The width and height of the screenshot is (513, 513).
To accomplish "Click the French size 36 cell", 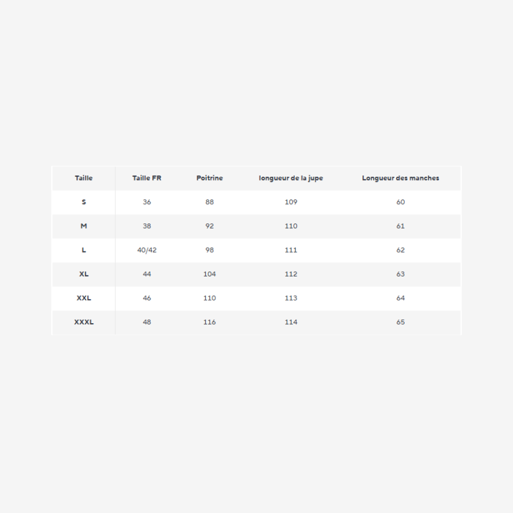I will click(x=147, y=202).
